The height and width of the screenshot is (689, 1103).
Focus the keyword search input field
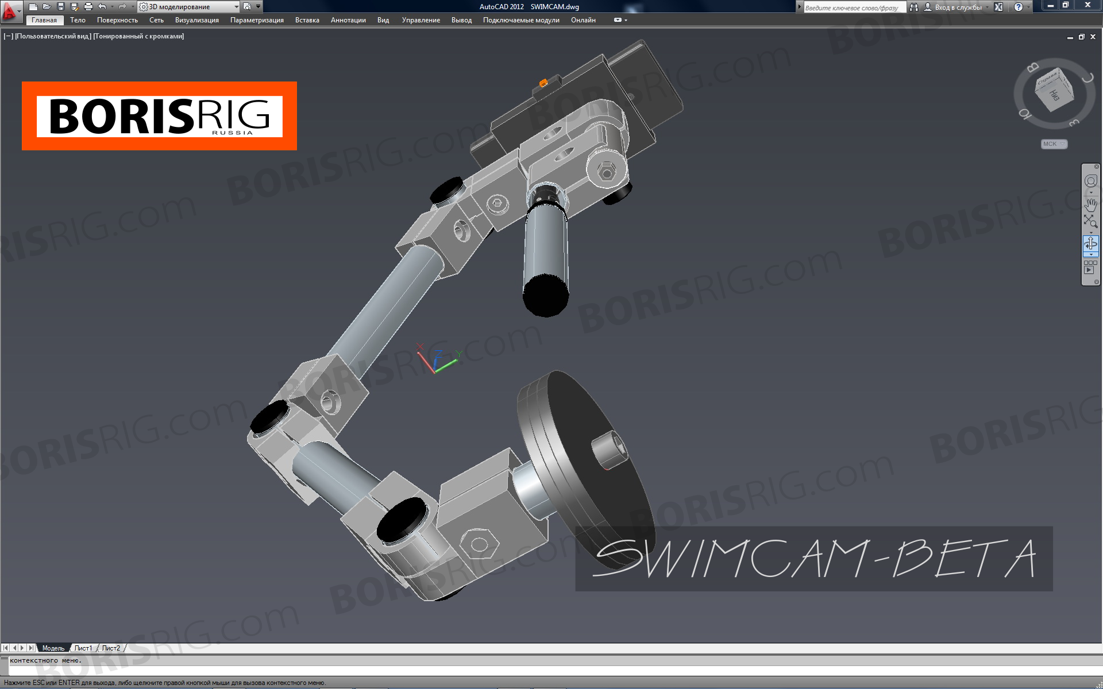[855, 7]
